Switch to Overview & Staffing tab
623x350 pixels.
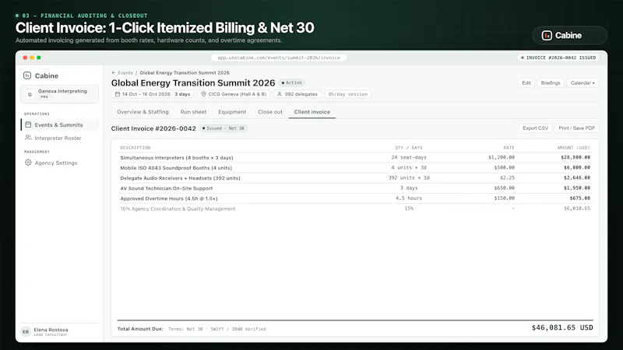143,112
